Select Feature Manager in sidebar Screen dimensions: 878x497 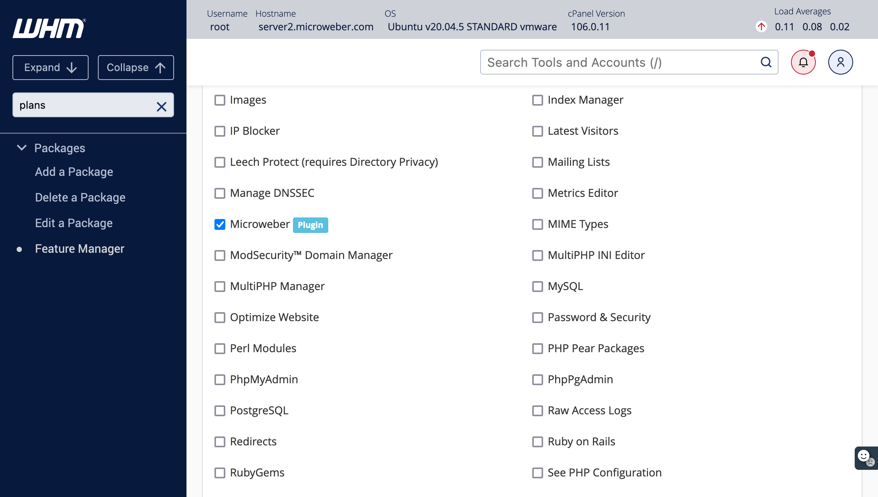coord(80,249)
